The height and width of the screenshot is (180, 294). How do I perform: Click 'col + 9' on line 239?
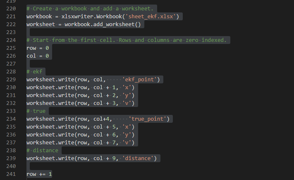tap(105, 158)
